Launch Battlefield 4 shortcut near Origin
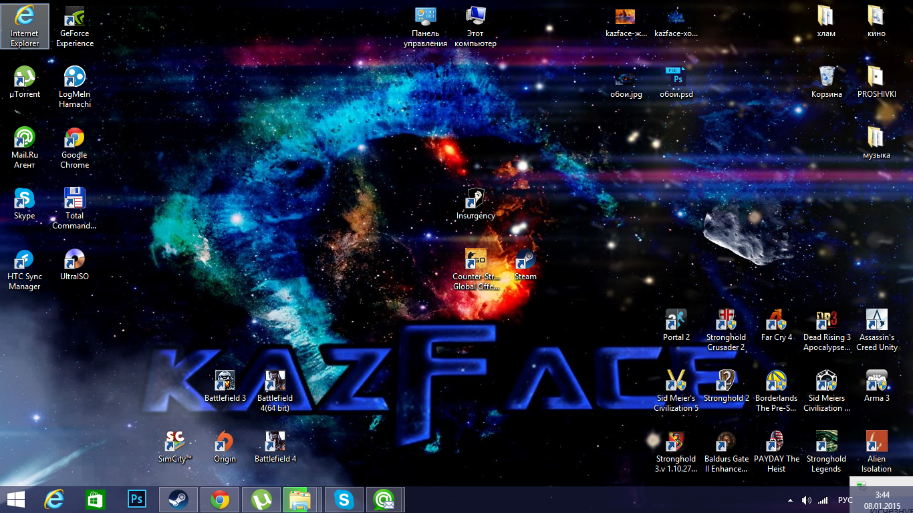The height and width of the screenshot is (513, 913). click(275, 446)
